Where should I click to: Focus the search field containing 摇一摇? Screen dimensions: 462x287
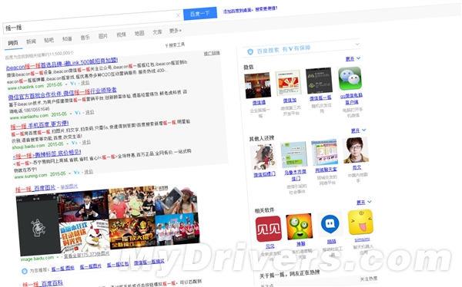pyautogui.click(x=93, y=21)
